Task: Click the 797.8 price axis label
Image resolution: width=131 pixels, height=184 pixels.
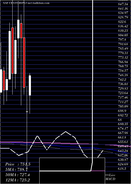Action: (122, 40)
